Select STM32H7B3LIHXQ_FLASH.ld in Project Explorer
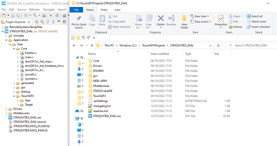This screenshot has height=146, width=277. pyautogui.click(x=31, y=126)
